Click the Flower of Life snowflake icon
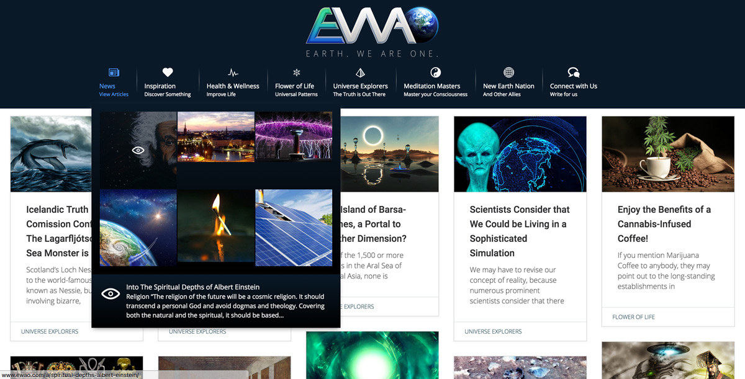The image size is (745, 379). click(x=297, y=73)
